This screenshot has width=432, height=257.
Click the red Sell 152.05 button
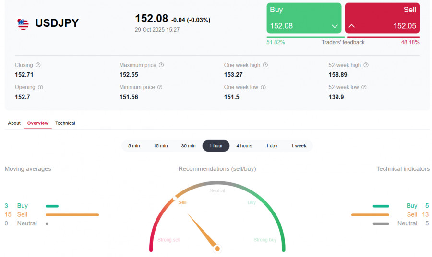click(x=382, y=18)
